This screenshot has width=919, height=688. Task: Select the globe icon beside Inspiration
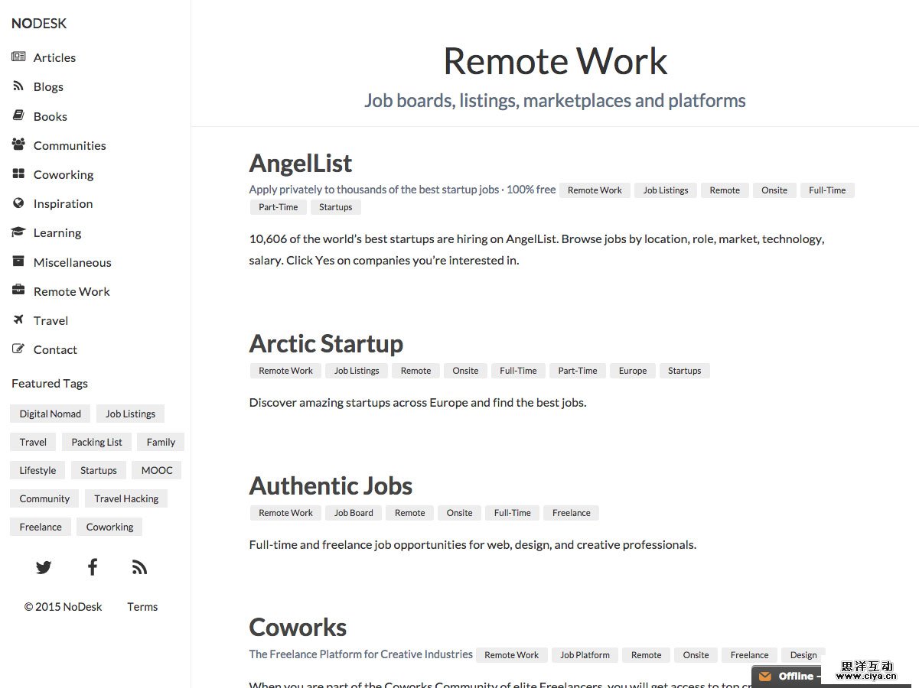pos(18,203)
